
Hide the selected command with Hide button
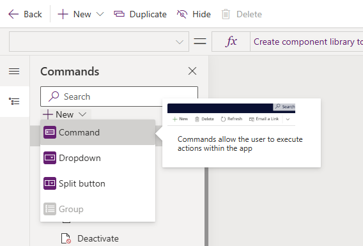point(194,14)
